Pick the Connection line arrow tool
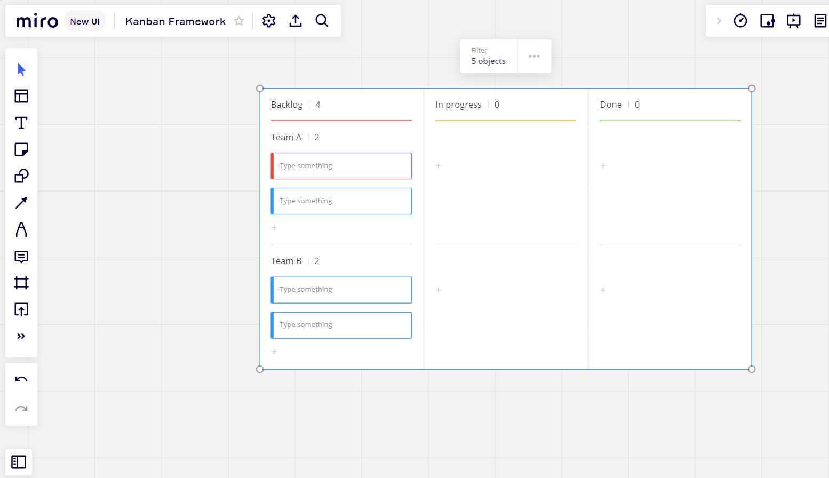The height and width of the screenshot is (478, 829). (21, 203)
